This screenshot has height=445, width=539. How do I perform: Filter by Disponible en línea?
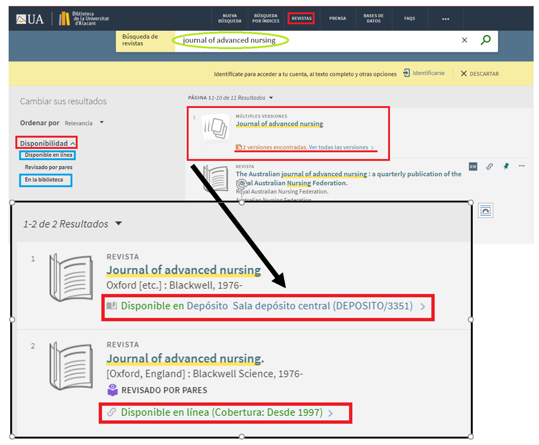click(x=47, y=155)
